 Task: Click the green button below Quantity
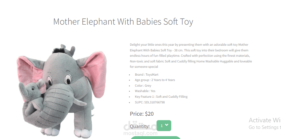[156, 137]
